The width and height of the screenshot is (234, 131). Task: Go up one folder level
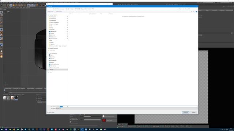[x=54, y=9]
